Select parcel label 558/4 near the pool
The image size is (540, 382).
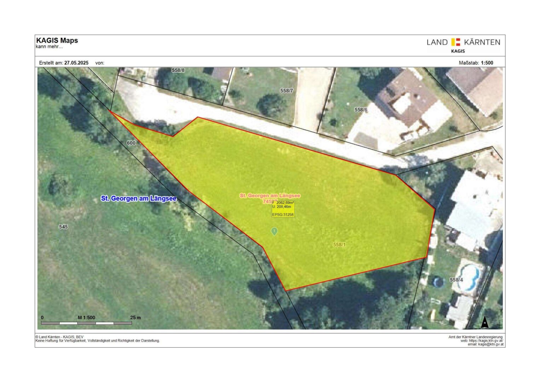pyautogui.click(x=456, y=280)
